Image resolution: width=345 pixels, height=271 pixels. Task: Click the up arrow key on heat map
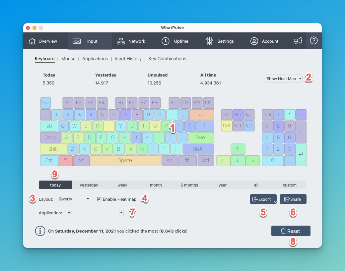click(238, 149)
